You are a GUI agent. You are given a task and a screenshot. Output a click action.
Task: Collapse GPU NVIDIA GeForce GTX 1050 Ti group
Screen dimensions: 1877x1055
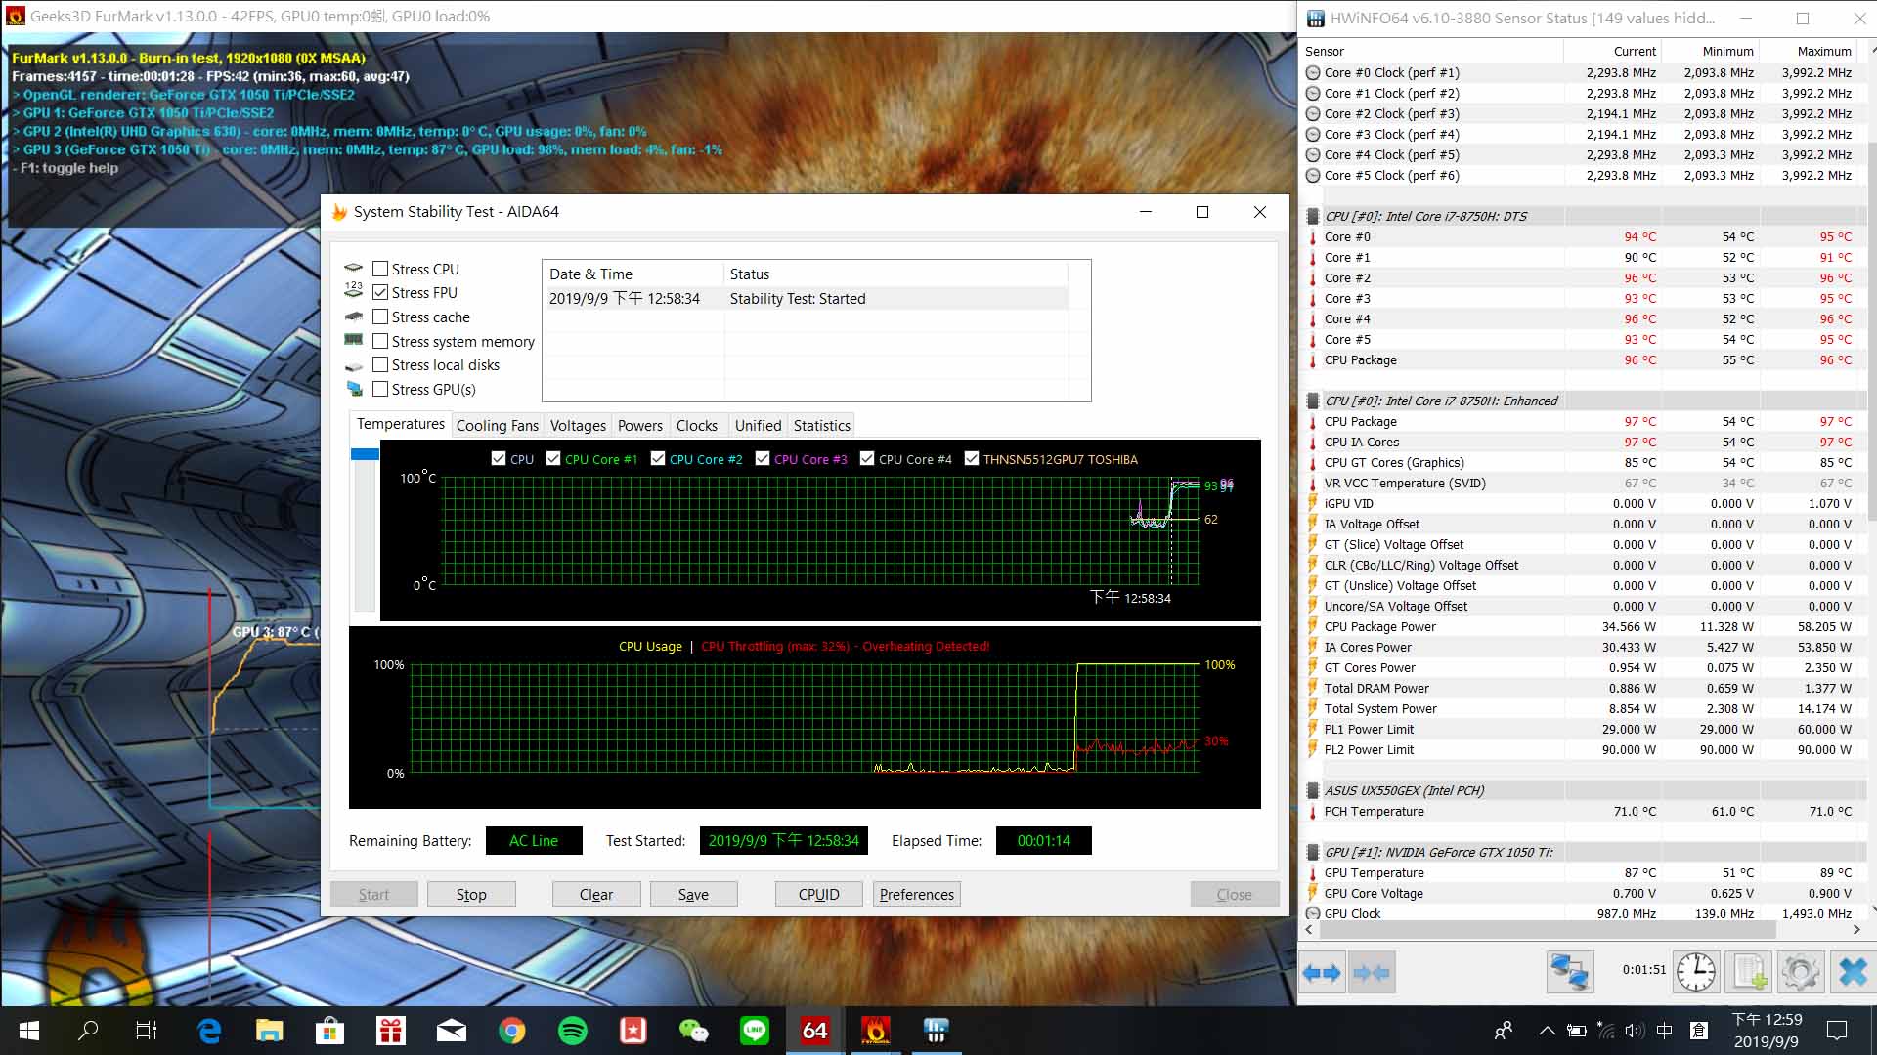point(1313,852)
